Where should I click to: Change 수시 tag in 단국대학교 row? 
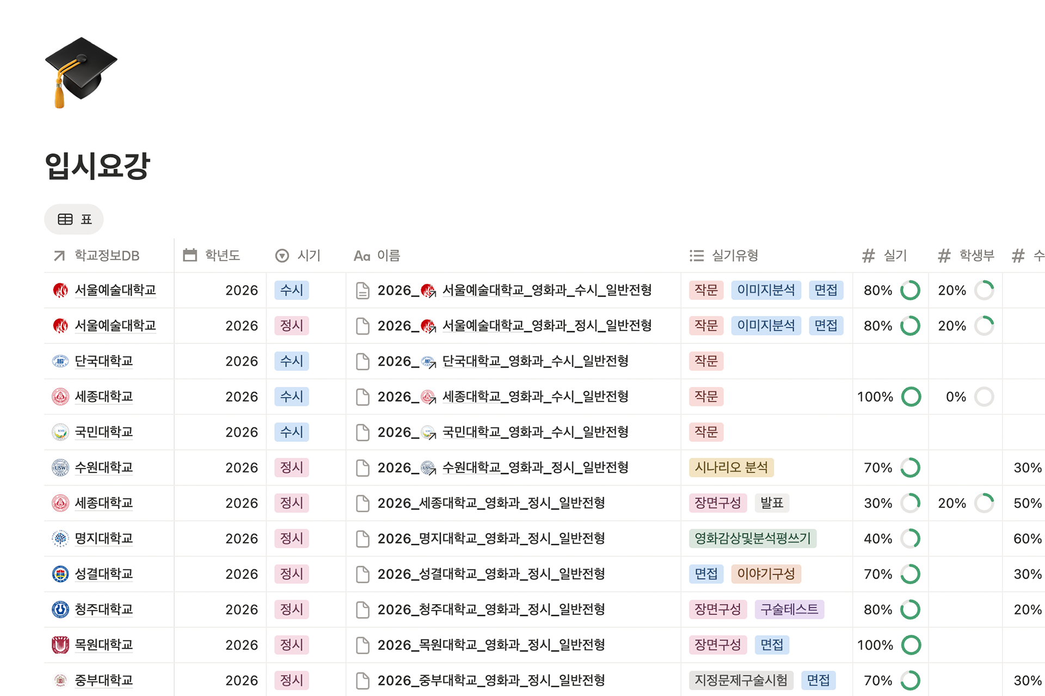pyautogui.click(x=292, y=361)
